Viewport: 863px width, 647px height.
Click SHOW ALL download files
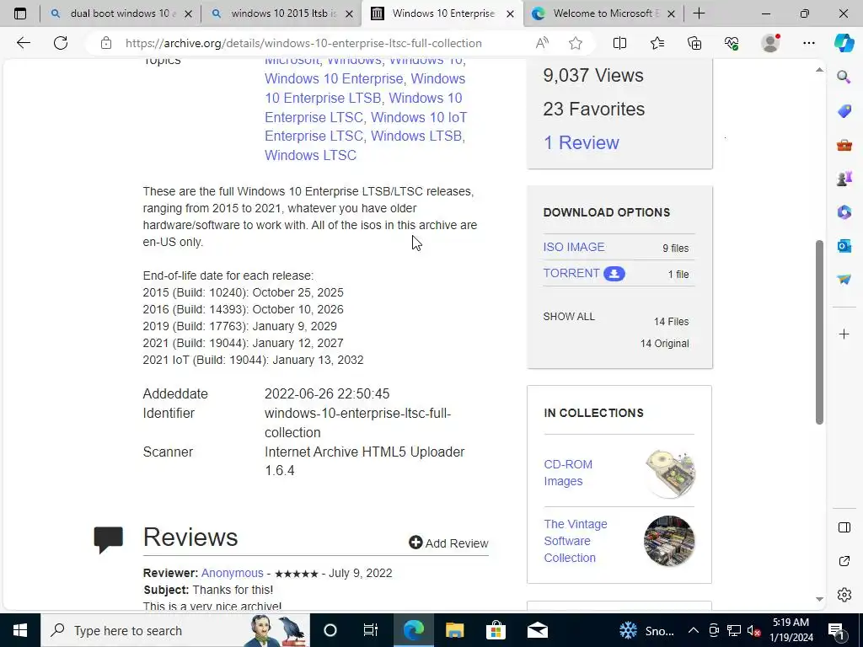tap(569, 317)
